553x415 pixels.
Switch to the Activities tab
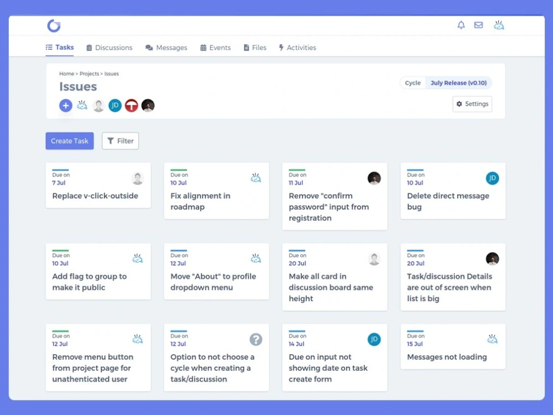298,48
